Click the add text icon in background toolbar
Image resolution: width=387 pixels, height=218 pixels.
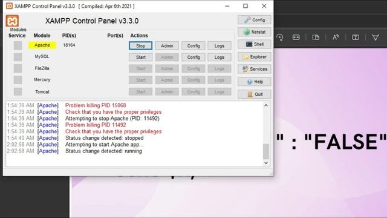click(x=356, y=38)
